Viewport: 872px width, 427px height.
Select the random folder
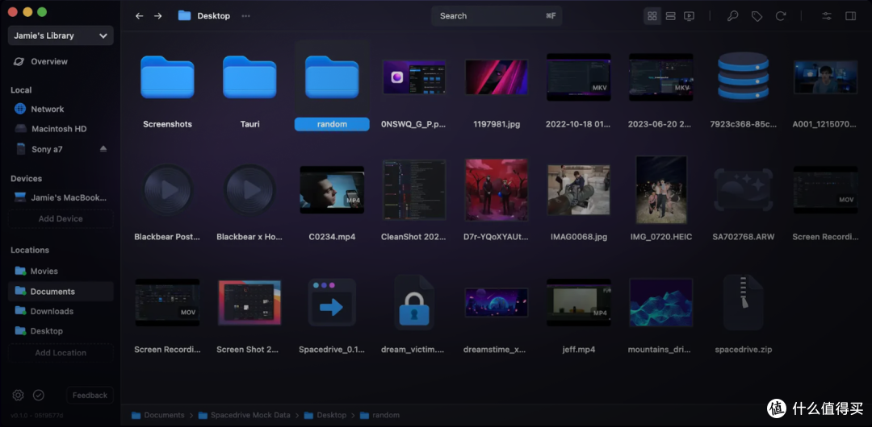coord(332,77)
